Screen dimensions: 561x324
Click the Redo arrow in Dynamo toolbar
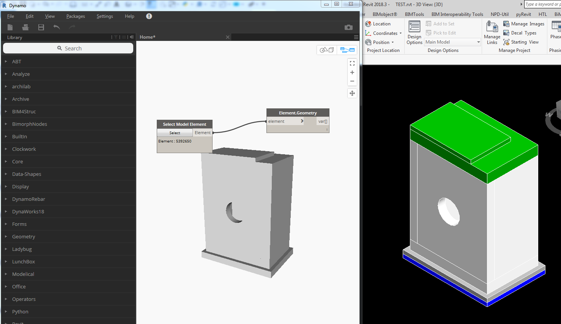[72, 27]
